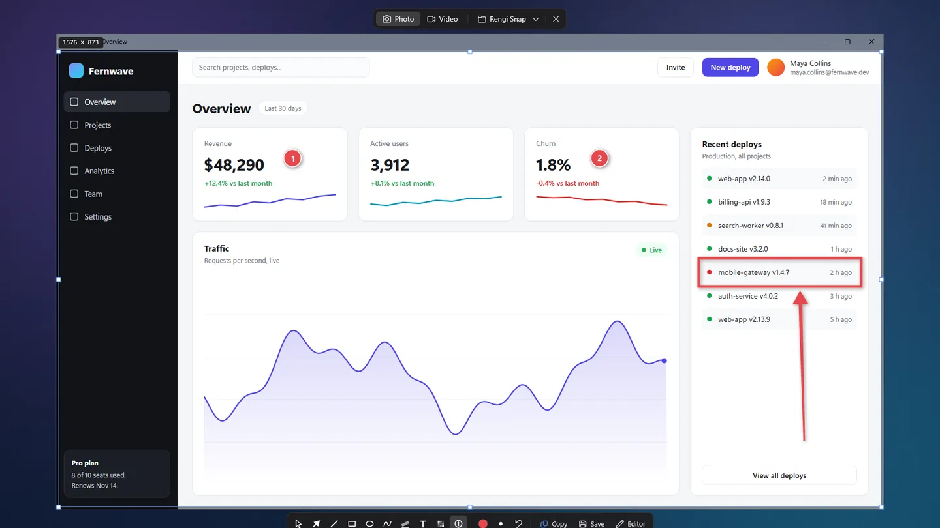This screenshot has height=528, width=940.
Task: Click Invite in the Fernwave window
Action: 676,67
